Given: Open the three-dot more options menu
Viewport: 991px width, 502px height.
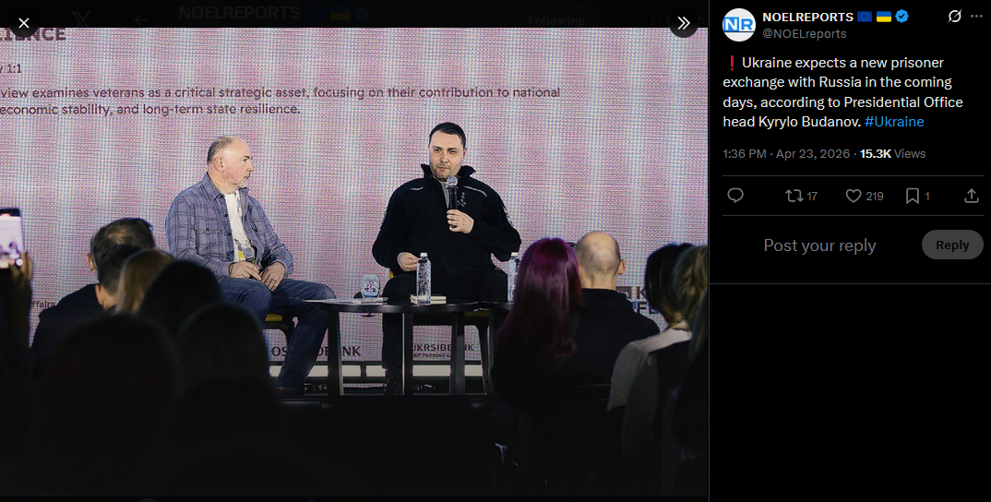Looking at the screenshot, I should (x=976, y=17).
